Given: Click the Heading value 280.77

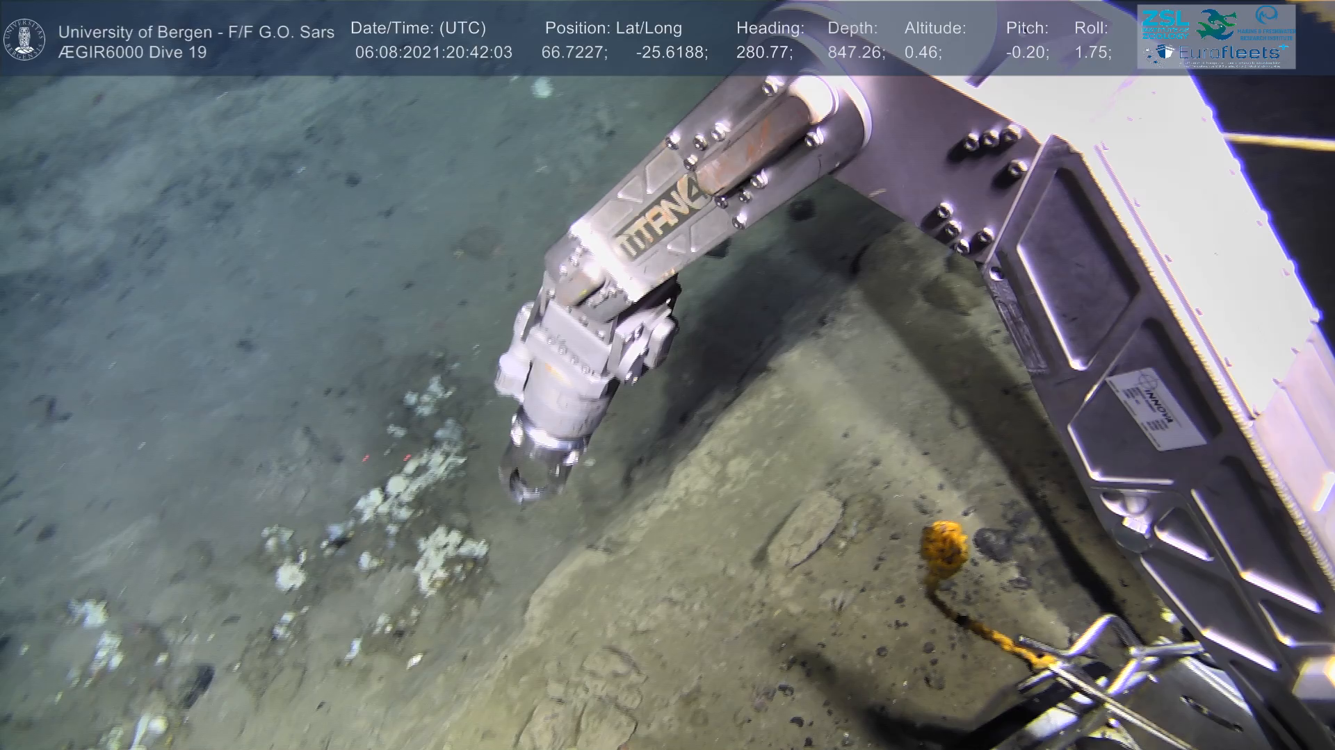Looking at the screenshot, I should pyautogui.click(x=764, y=53).
